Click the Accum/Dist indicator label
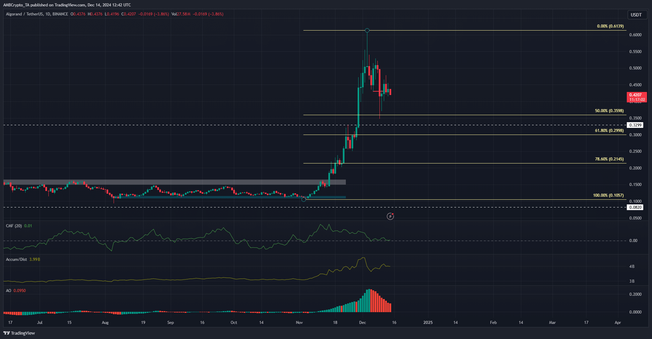The width and height of the screenshot is (652, 339). coord(16,259)
